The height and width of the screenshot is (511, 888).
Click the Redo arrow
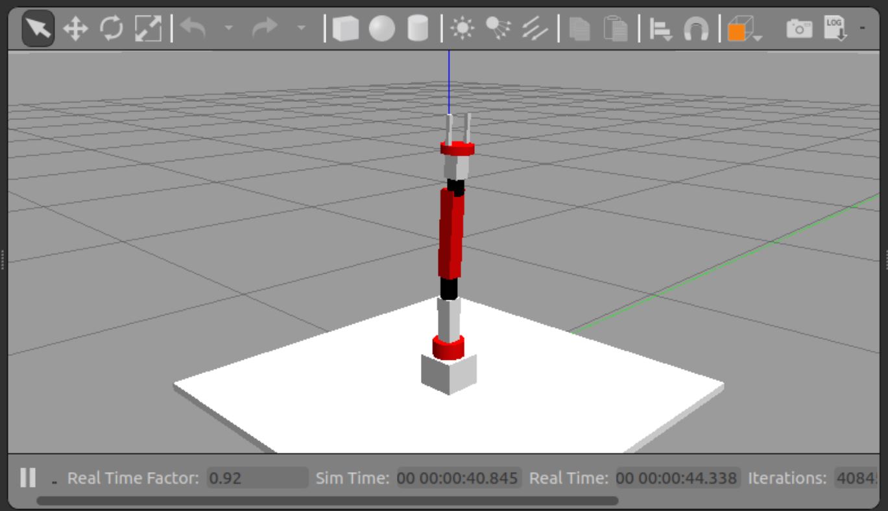tap(265, 29)
